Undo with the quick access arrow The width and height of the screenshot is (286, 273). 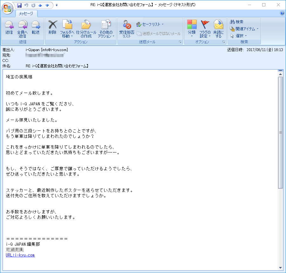(x=26, y=5)
